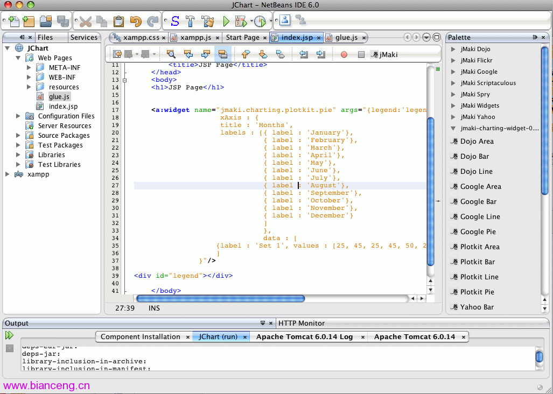This screenshot has width=553, height=394.
Task: Select the Dojo Area palette widget
Action: (477, 142)
